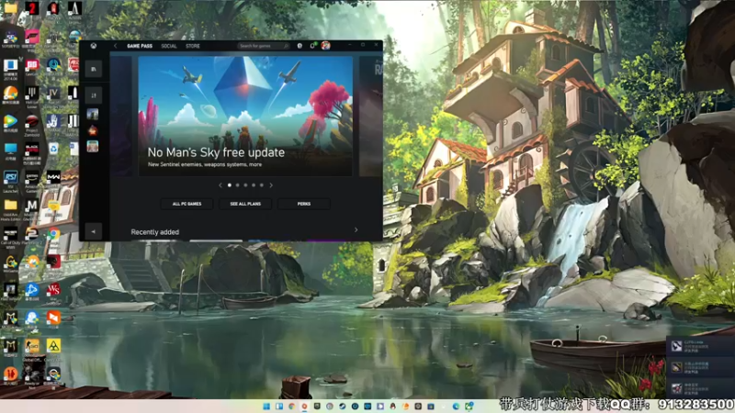This screenshot has width=735, height=413.
Task: Select the Amazon Games desktop shortcut
Action: coord(32,181)
